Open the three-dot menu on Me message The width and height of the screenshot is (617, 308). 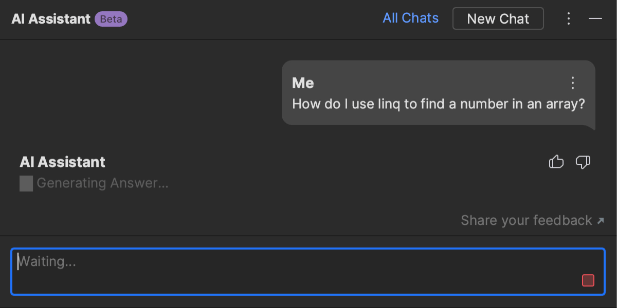coord(573,83)
